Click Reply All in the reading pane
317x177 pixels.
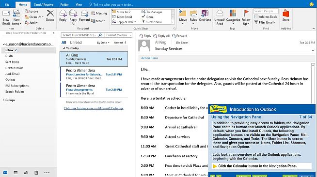161,36
